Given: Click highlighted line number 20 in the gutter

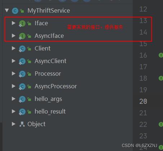Looking at the screenshot, I should pyautogui.click(x=143, y=101).
